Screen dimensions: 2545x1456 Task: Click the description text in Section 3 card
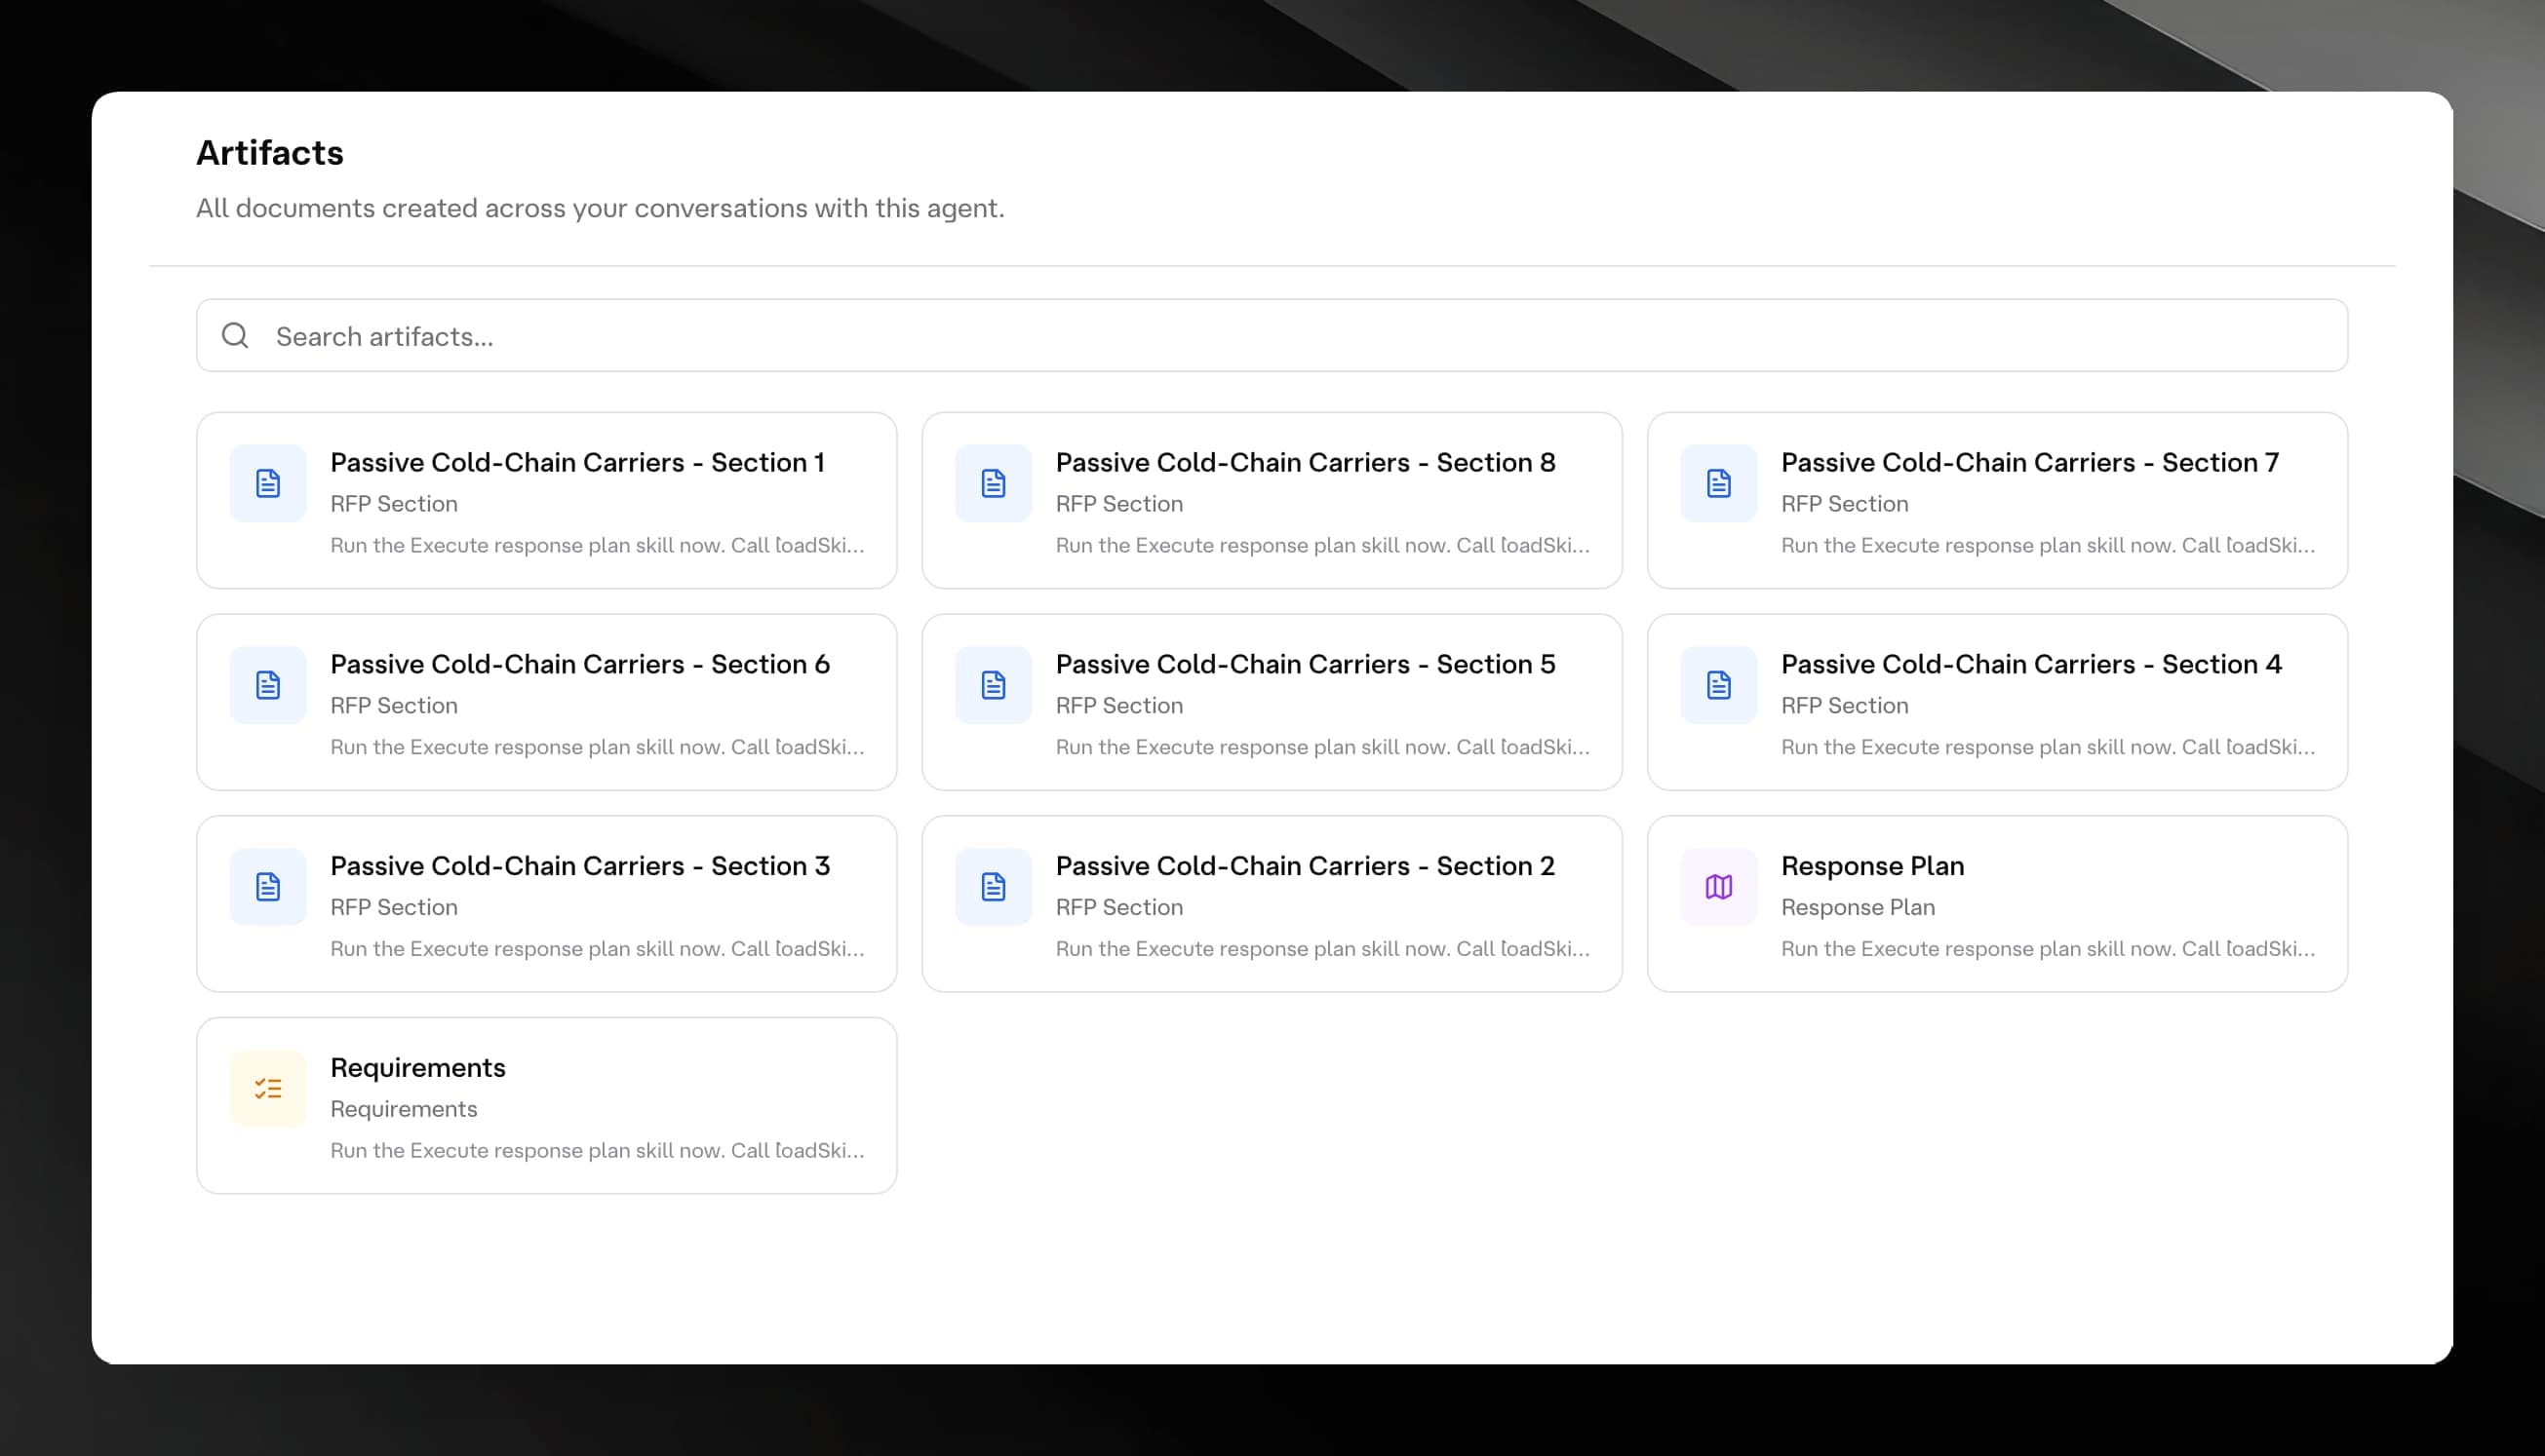pos(597,949)
